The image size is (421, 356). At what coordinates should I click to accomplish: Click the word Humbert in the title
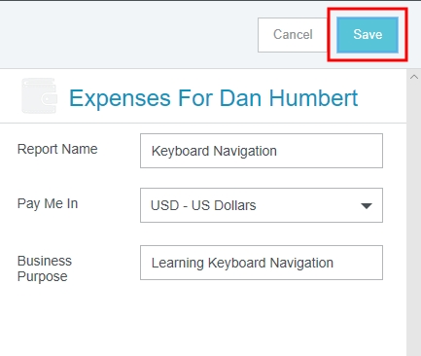point(313,98)
